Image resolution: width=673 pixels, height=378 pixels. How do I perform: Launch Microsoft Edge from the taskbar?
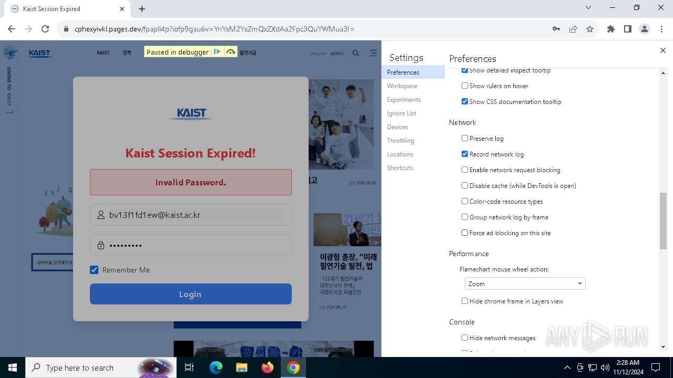216,367
